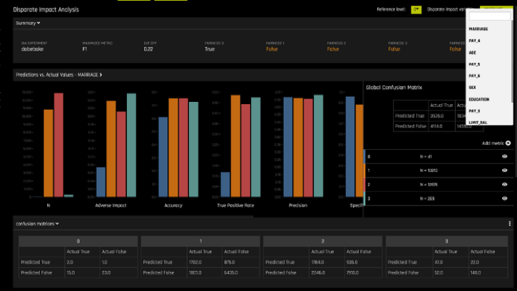Select MARRIAGE from the variable list
Screen dimensions: 517x291
pos(478,29)
